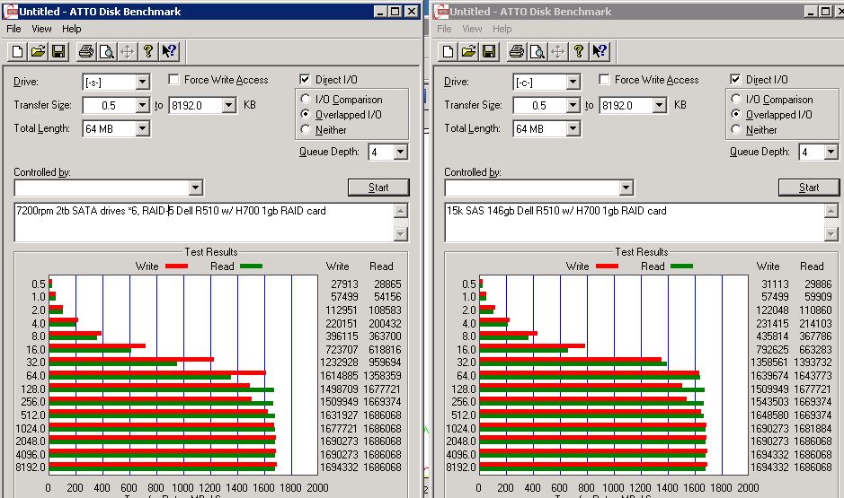The width and height of the screenshot is (844, 498).
Task: Click Save floppy icon in left window
Action: coord(58,51)
